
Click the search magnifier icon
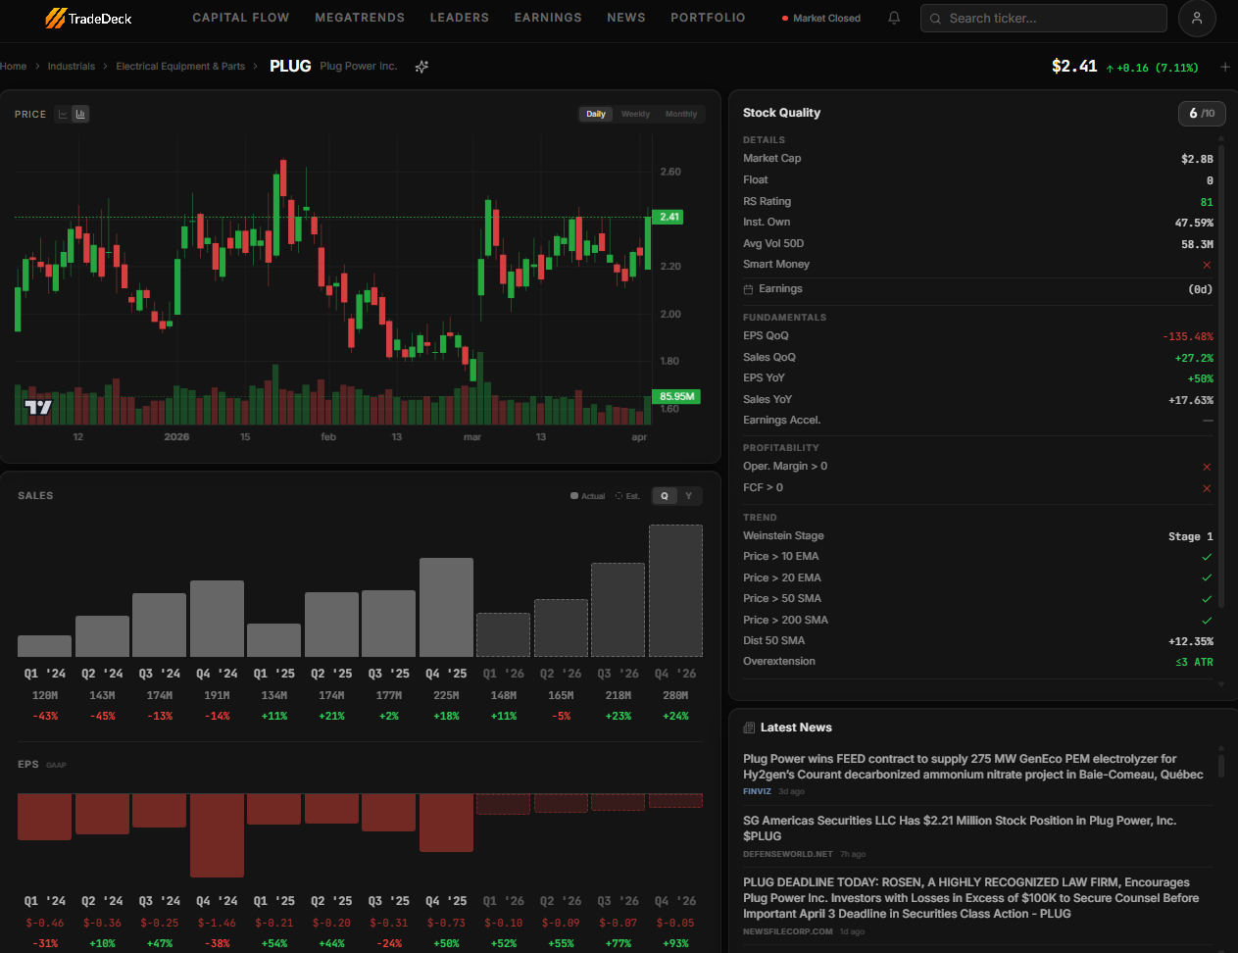point(935,19)
